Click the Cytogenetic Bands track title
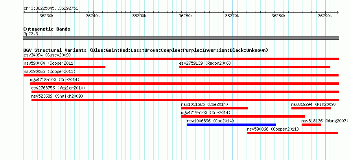This screenshot has height=160, width=350. coord(47,29)
